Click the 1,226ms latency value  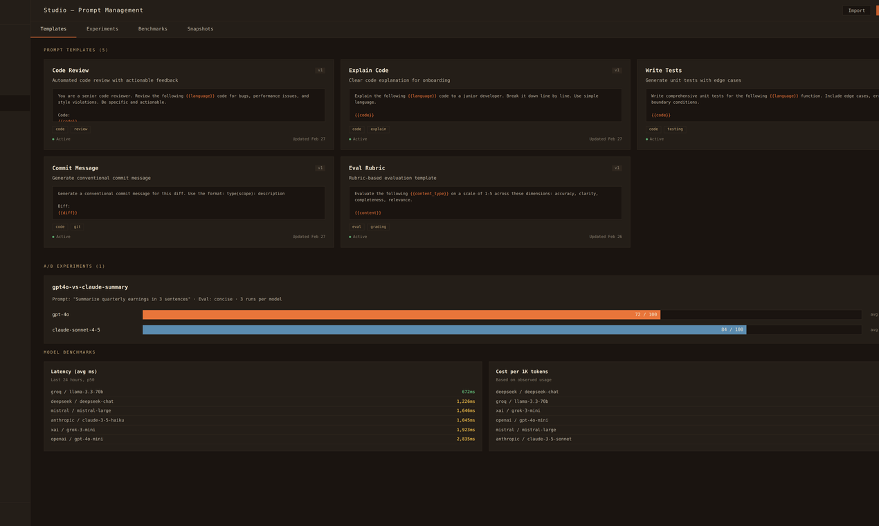pyautogui.click(x=466, y=401)
